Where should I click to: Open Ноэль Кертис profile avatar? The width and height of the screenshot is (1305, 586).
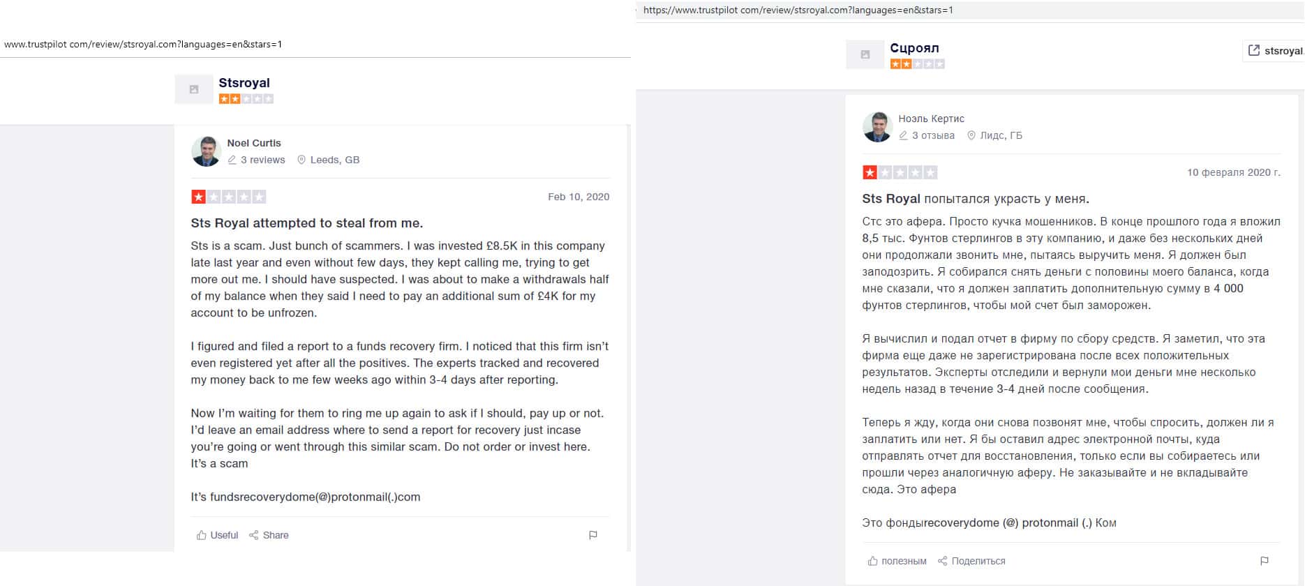878,127
